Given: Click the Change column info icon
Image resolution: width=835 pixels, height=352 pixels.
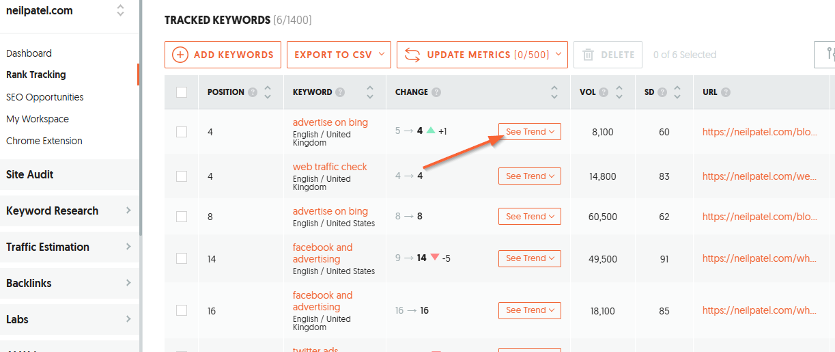Looking at the screenshot, I should [436, 92].
